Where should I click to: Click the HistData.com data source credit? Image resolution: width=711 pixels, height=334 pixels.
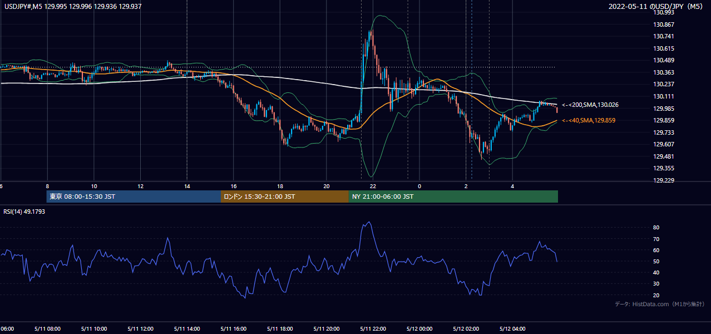click(x=659, y=304)
